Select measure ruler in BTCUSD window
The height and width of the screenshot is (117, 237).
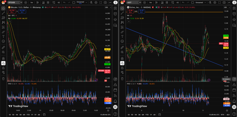point(3,48)
